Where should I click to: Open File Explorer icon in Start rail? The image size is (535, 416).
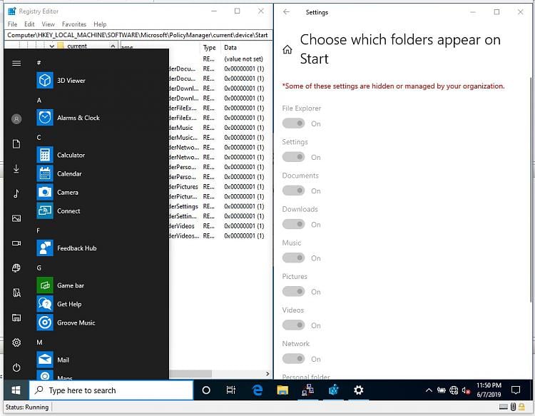coord(16,318)
